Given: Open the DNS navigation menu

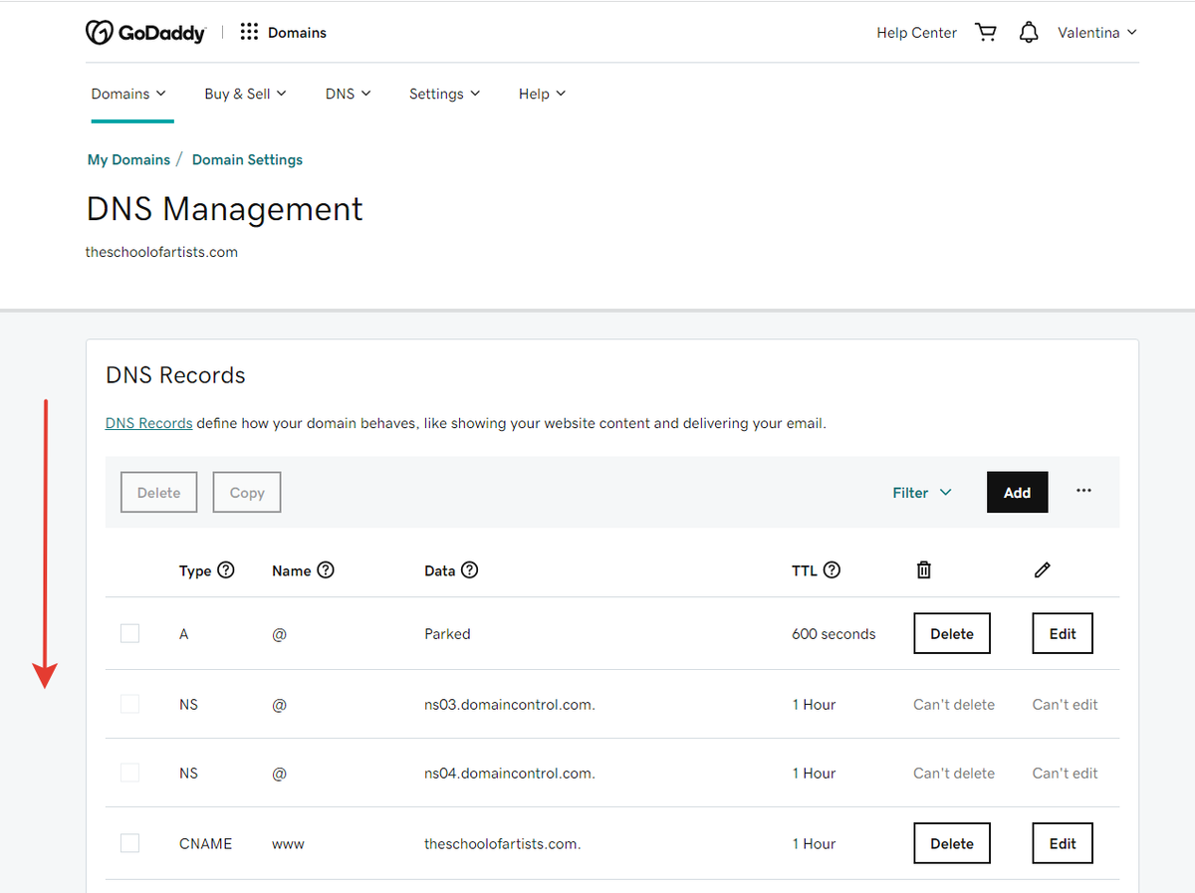Looking at the screenshot, I should point(348,94).
